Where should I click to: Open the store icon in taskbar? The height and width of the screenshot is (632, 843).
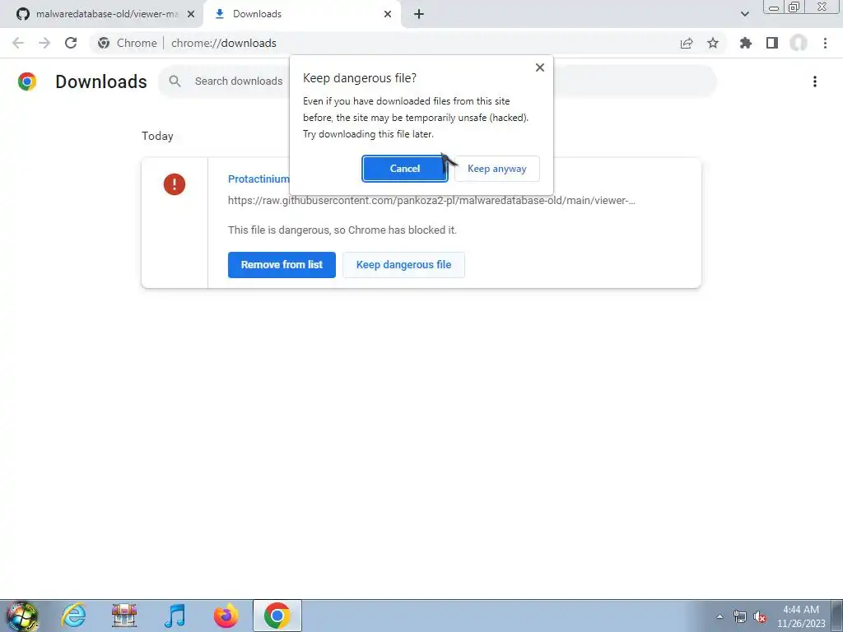point(124,616)
